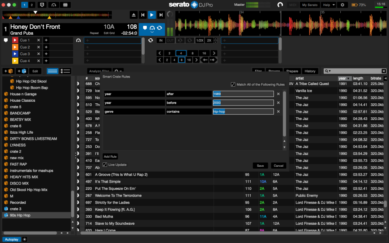Remove the 'year after 1989' rule
The image size is (389, 243).
pyautogui.click(x=278, y=94)
